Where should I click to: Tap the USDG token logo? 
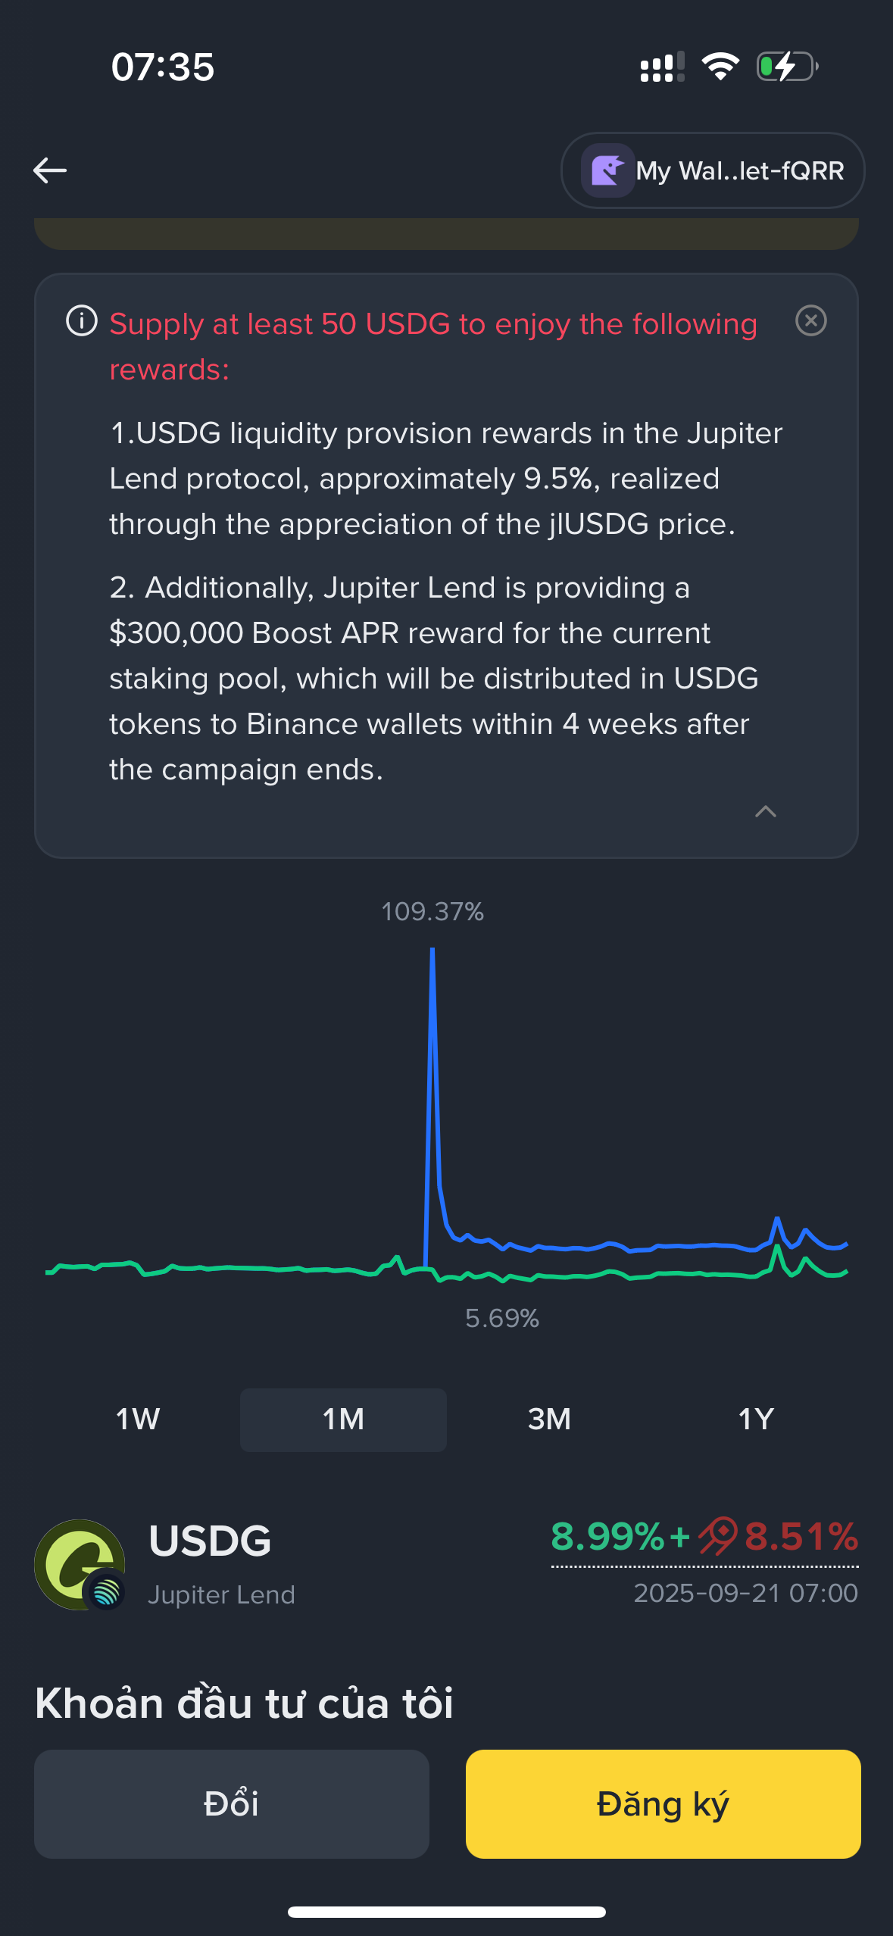(79, 1563)
